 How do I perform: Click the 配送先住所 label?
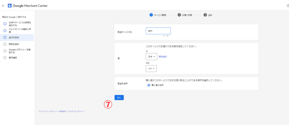click(122, 83)
